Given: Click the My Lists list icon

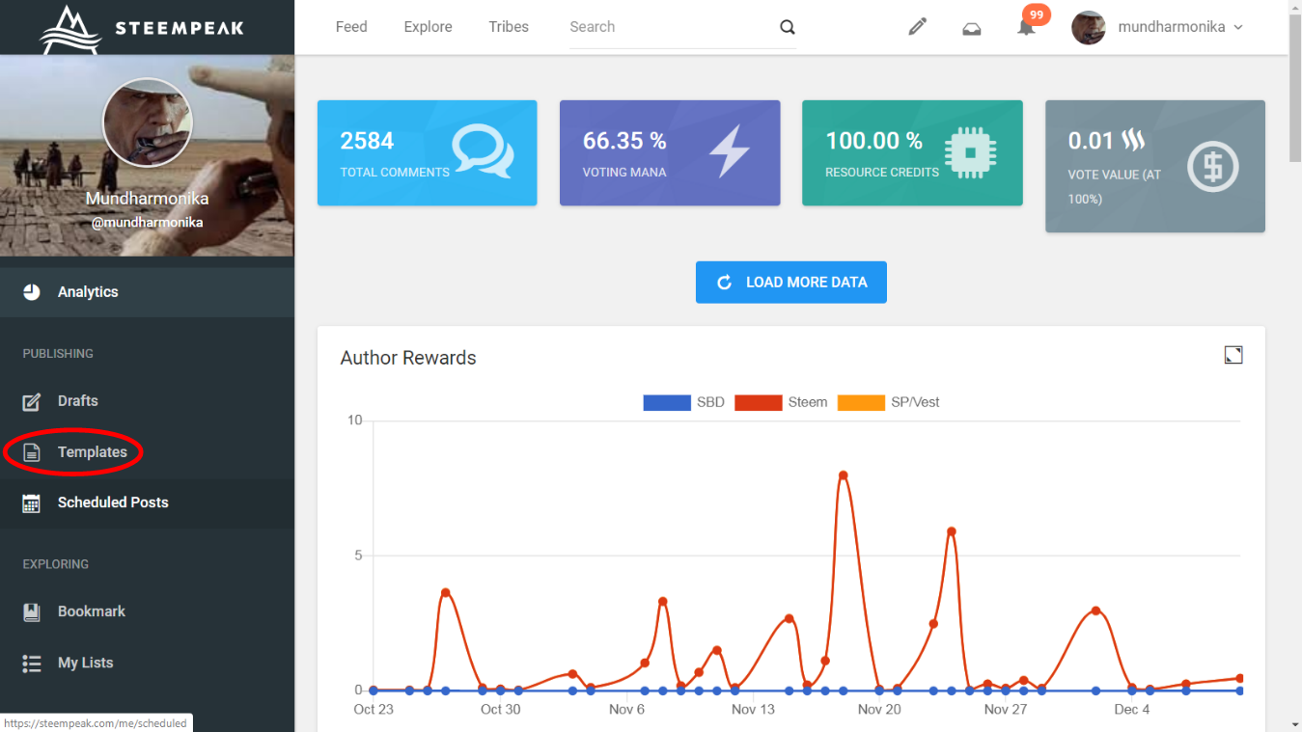Looking at the screenshot, I should [32, 664].
